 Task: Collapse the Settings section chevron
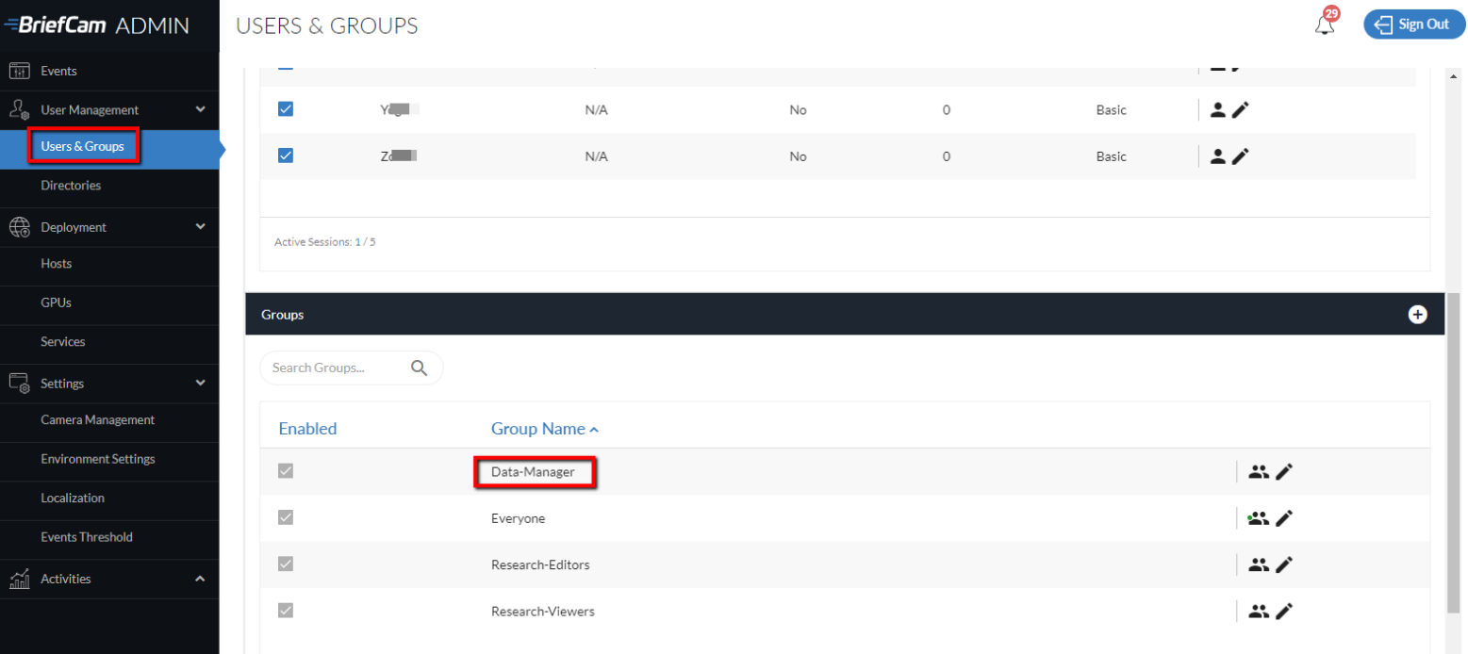point(200,383)
